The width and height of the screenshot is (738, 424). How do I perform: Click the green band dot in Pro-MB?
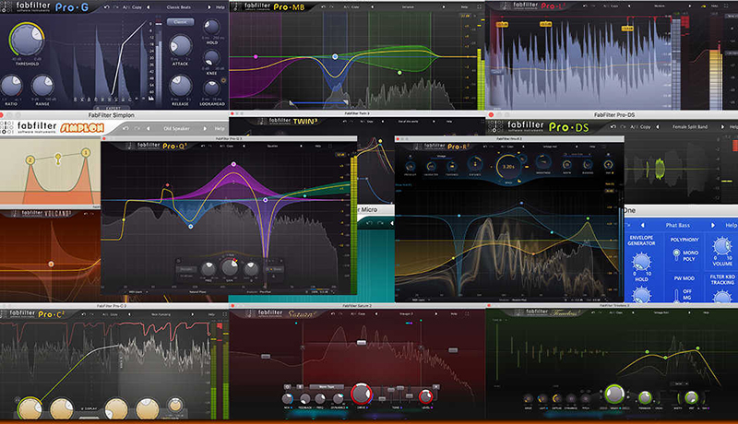tap(399, 71)
